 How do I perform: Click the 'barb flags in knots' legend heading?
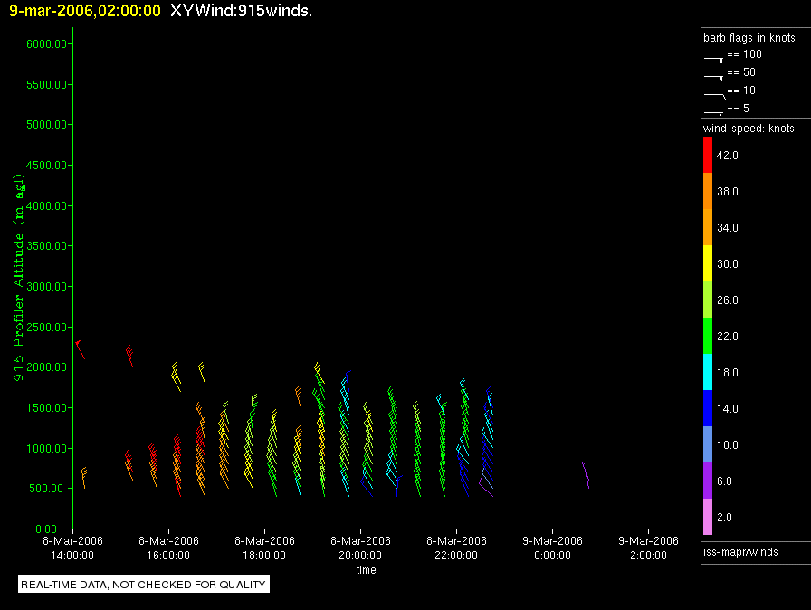(749, 38)
